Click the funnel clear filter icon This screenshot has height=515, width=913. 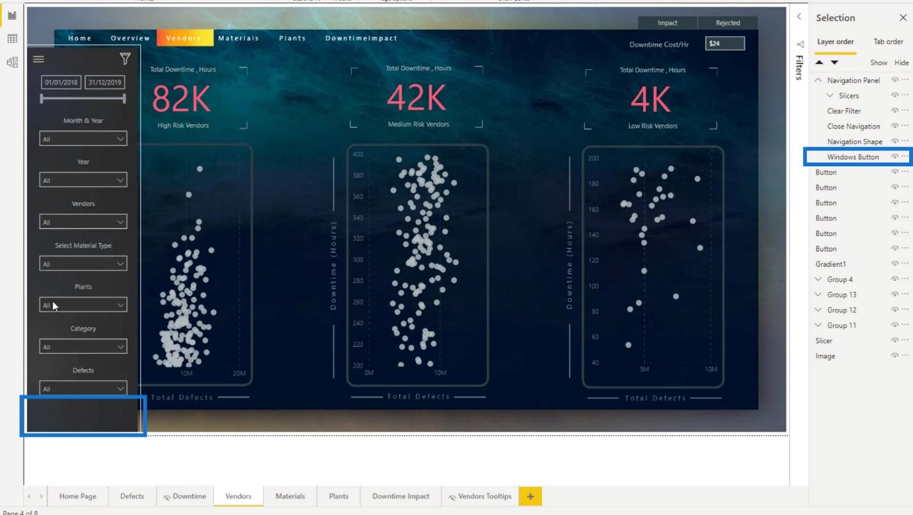click(125, 59)
